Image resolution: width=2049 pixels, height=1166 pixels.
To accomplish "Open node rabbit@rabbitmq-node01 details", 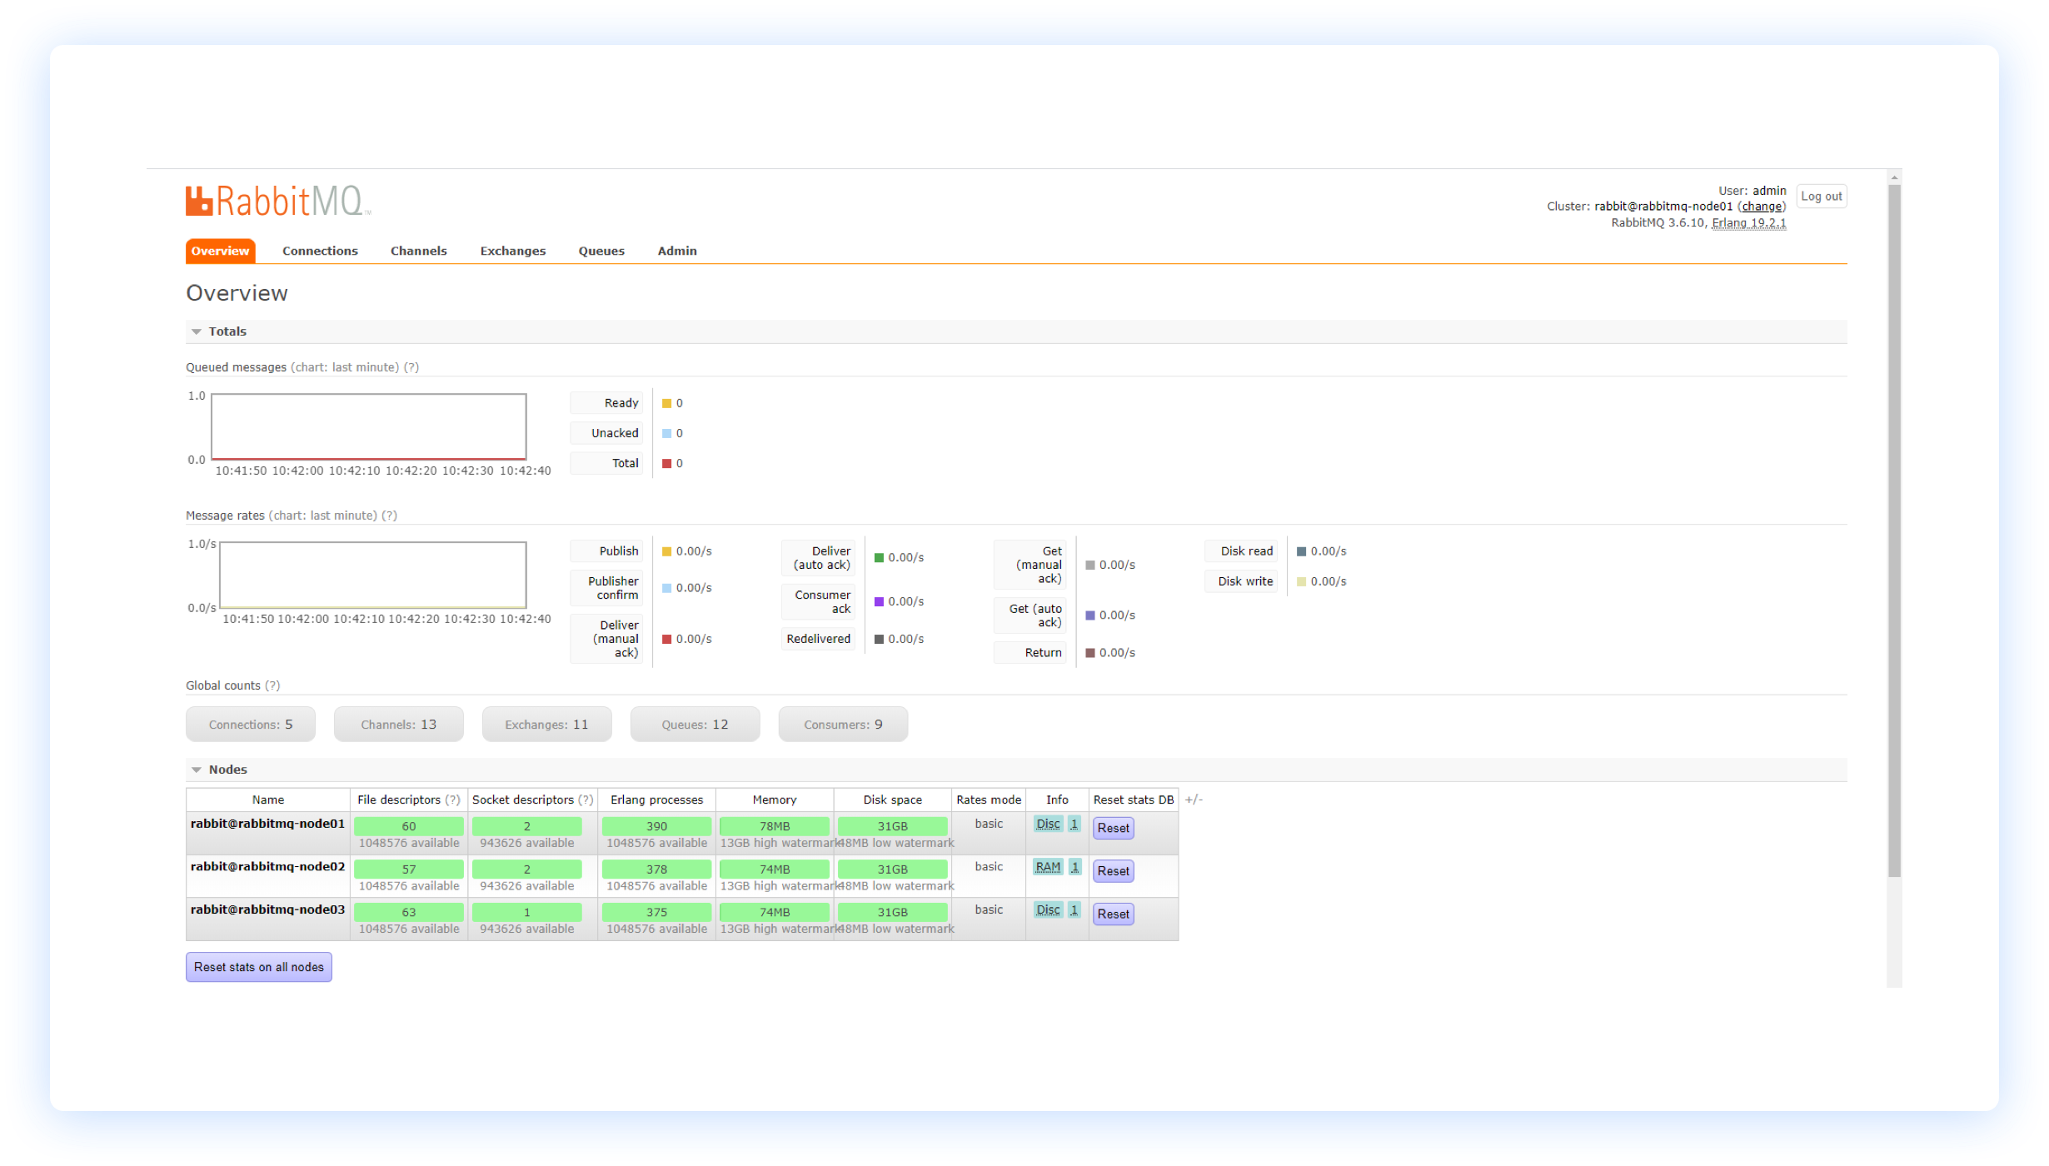I will tap(267, 824).
